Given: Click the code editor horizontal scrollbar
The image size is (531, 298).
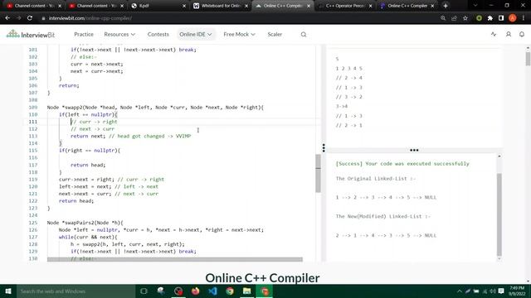Looking at the screenshot, I should coord(175,259).
